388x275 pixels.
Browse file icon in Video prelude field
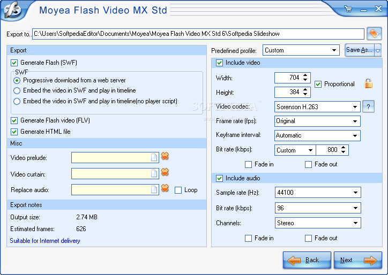[154, 157]
